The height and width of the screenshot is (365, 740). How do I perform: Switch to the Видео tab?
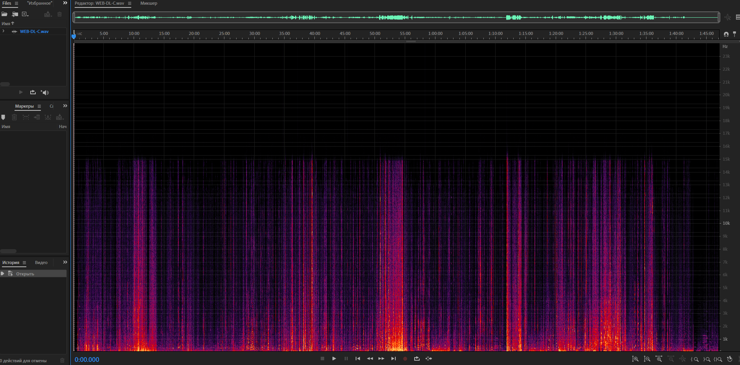[41, 262]
